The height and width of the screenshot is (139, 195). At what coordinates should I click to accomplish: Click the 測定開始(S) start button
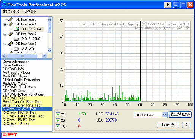[x=180, y=114]
